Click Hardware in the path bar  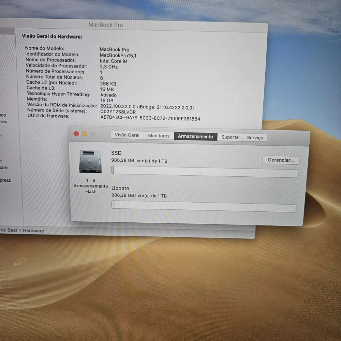click(x=33, y=231)
